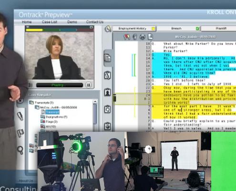The height and width of the screenshot is (191, 236).
Task: Click the flags icon in transcript toolbar
Action: (x=127, y=37)
